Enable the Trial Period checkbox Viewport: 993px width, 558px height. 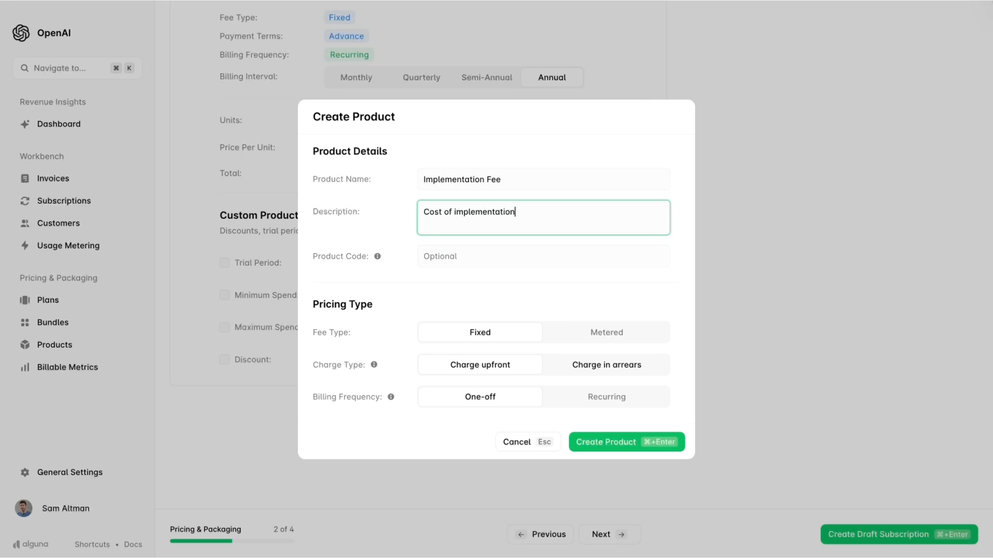click(x=224, y=262)
